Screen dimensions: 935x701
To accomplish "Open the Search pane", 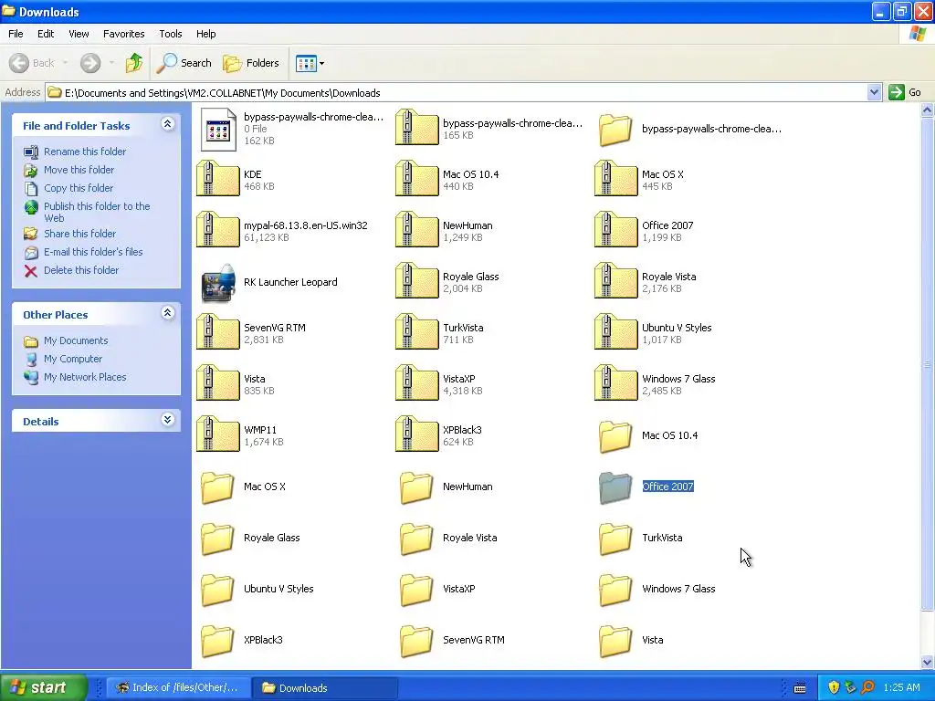I will [x=184, y=63].
